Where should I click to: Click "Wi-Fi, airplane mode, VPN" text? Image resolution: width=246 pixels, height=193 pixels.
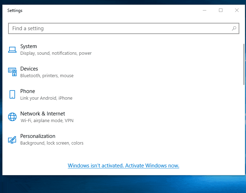coord(47,121)
